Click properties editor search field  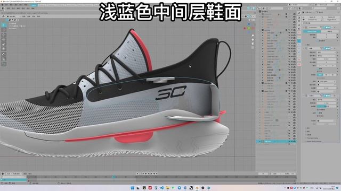319,8
